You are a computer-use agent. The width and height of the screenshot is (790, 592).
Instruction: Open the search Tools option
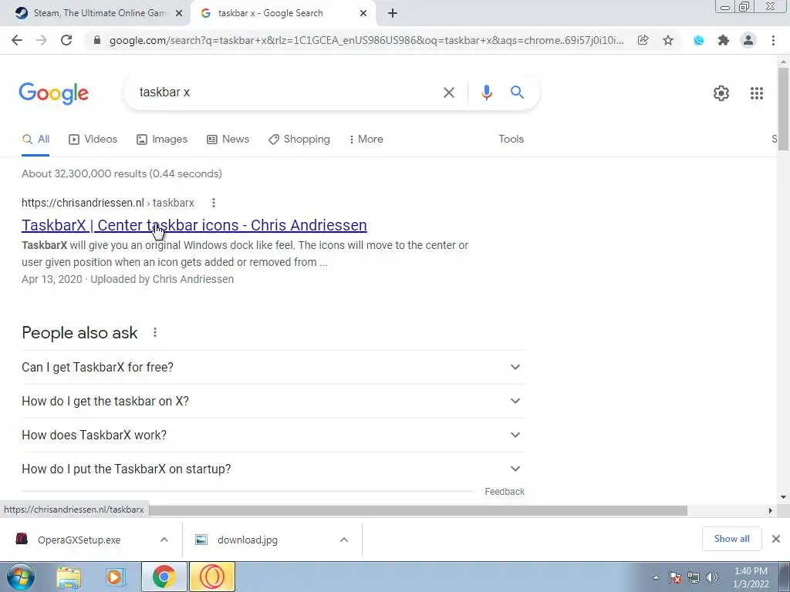tap(511, 139)
